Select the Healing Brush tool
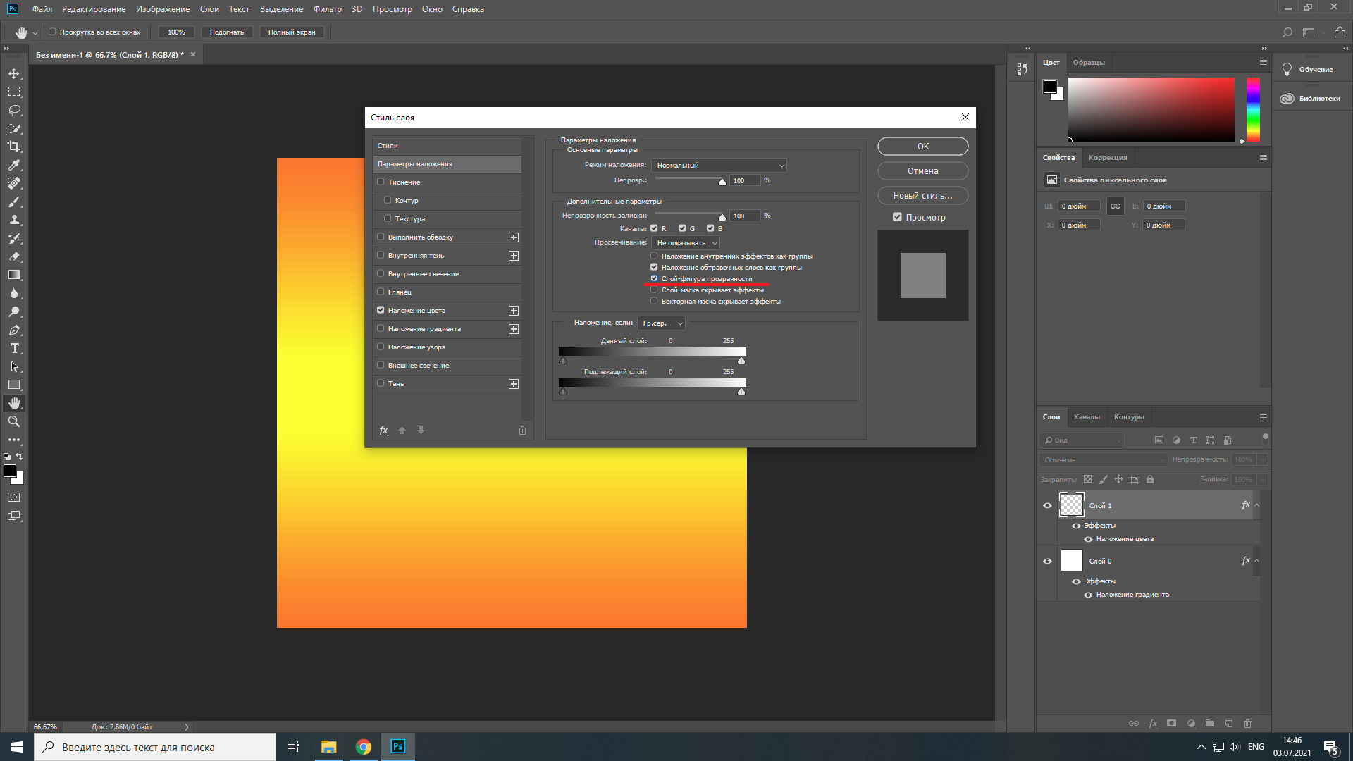1353x761 pixels. tap(14, 183)
